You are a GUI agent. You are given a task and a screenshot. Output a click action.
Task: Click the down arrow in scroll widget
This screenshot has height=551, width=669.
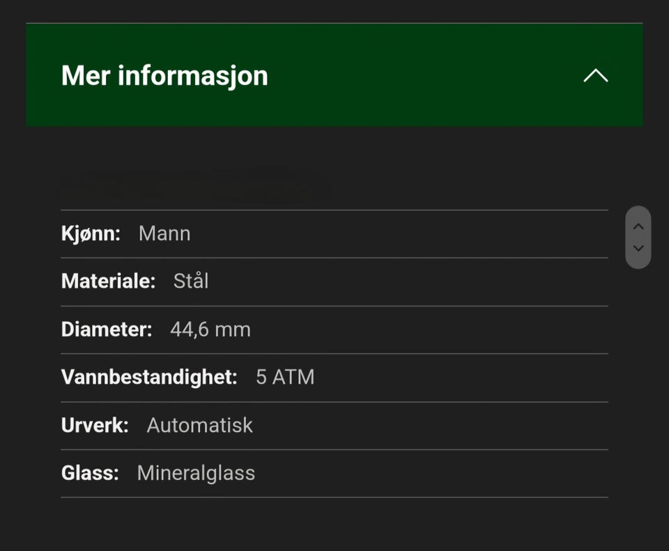(x=638, y=248)
